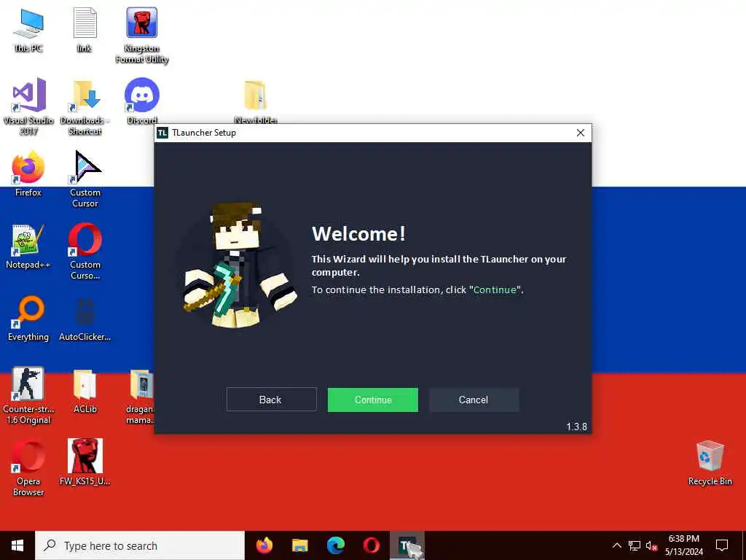This screenshot has width=746, height=560.
Task: Click the muted volume tray icon
Action: click(651, 545)
